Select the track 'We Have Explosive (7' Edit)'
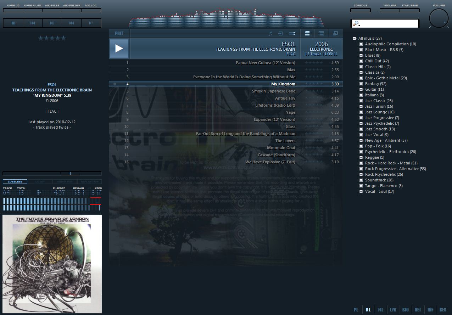452x315 pixels. 225,162
